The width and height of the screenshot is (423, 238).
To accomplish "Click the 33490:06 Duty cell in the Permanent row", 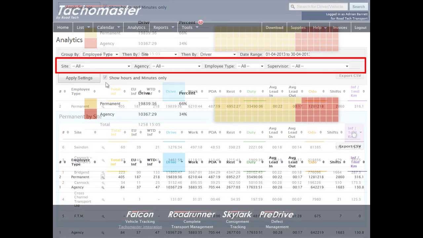I will pyautogui.click(x=254, y=177).
